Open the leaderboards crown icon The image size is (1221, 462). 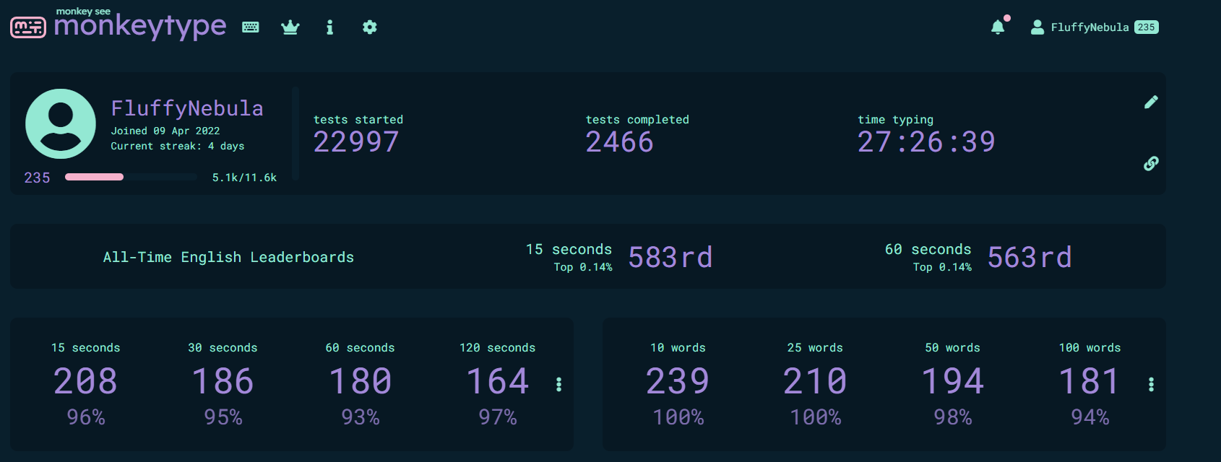coord(290,27)
